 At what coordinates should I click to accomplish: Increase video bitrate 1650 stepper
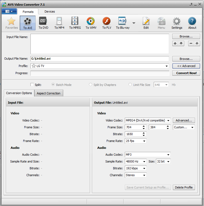tap(144, 133)
